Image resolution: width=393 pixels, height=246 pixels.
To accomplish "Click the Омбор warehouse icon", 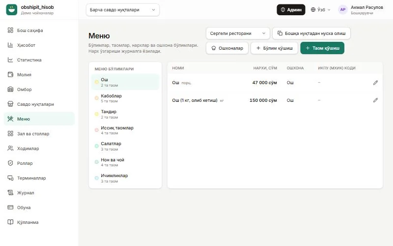I will coord(10,90).
